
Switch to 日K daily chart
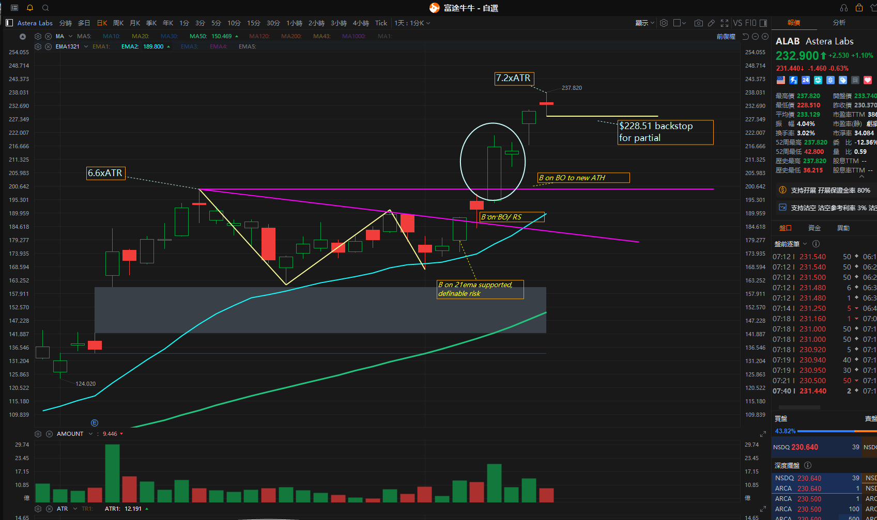tap(102, 23)
